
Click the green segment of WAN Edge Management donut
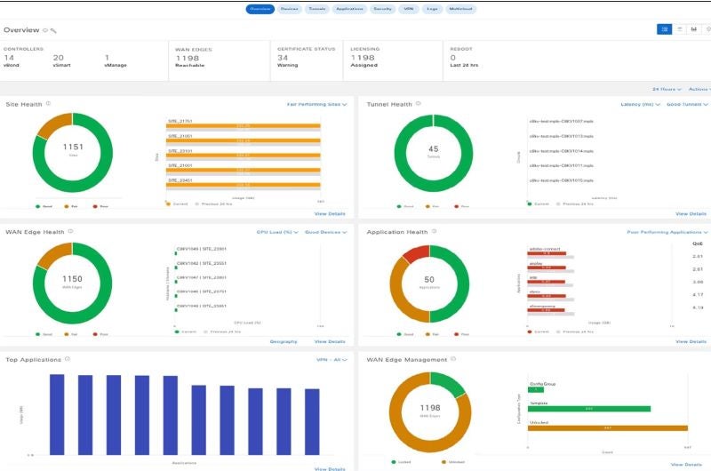pyautogui.click(x=447, y=384)
